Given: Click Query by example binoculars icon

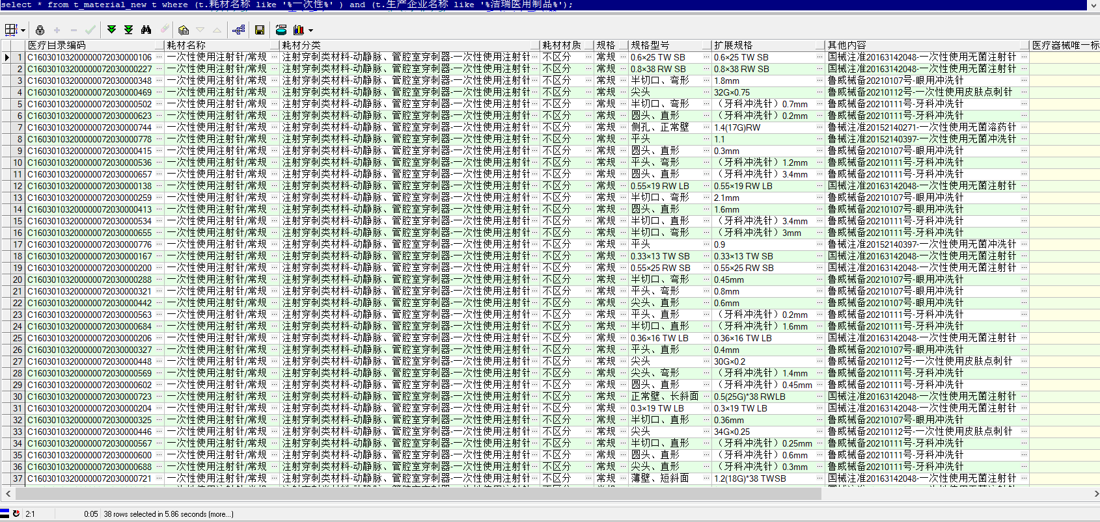Looking at the screenshot, I should tap(146, 30).
